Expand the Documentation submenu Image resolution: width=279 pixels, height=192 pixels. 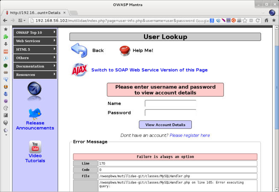coord(35,66)
